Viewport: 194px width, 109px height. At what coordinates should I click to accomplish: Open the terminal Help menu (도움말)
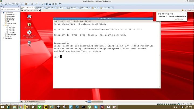point(88,21)
